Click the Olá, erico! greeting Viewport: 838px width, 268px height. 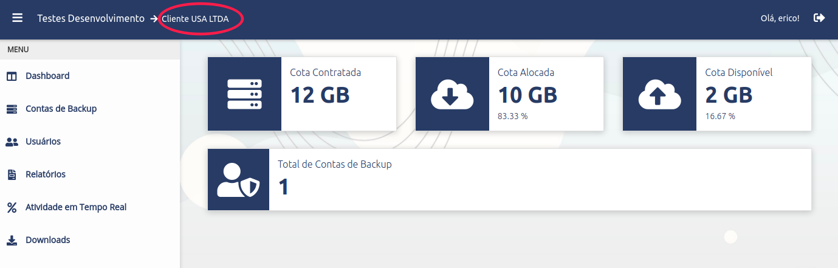pyautogui.click(x=780, y=18)
